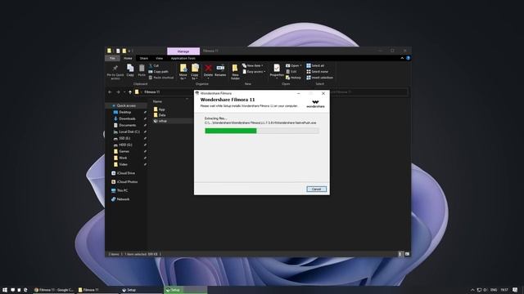This screenshot has width=524, height=294.
Task: Open the Move to dropdown
Action: pyautogui.click(x=183, y=72)
